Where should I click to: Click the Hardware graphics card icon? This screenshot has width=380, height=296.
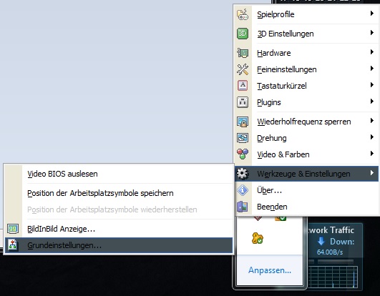tap(243, 53)
